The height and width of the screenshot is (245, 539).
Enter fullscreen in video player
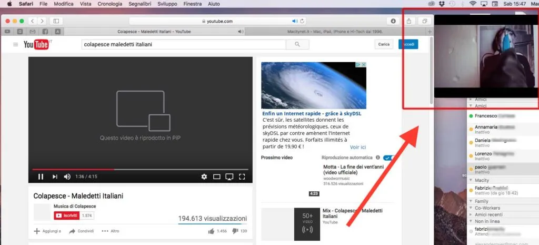pyautogui.click(x=242, y=177)
